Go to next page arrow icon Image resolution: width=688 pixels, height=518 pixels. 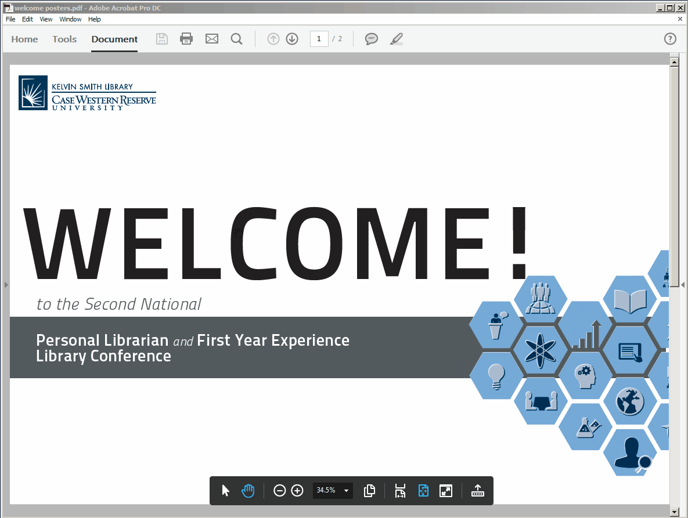click(x=292, y=39)
